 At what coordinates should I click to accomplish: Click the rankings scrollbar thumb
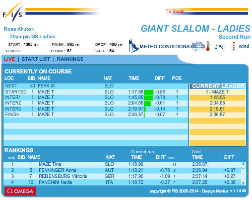click(243, 167)
